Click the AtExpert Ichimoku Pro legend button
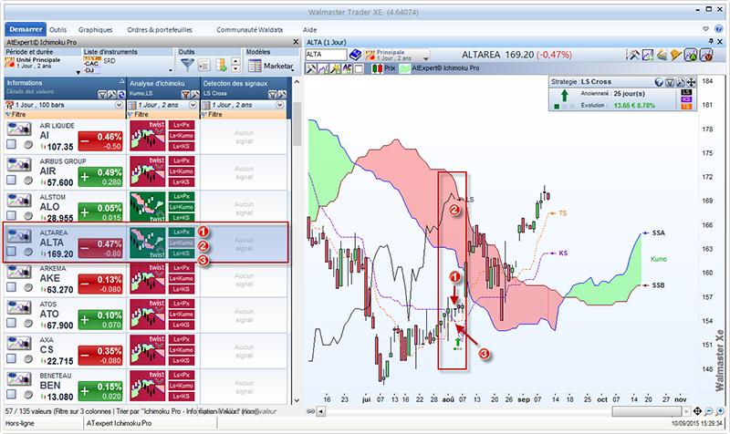Screen dimensions: 730x434 pyautogui.click(x=440, y=68)
